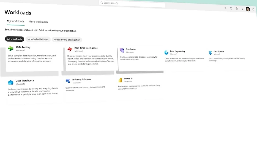This screenshot has height=144, width=257.
Task: Click the Data Factory workload icon
Action: click(11, 48)
